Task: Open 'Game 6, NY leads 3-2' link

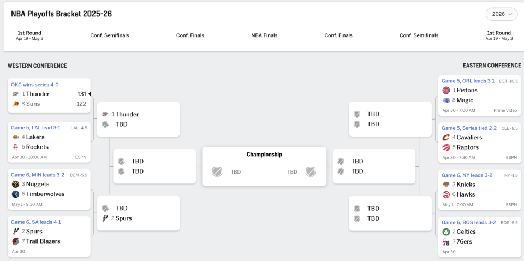Action: pos(467,175)
